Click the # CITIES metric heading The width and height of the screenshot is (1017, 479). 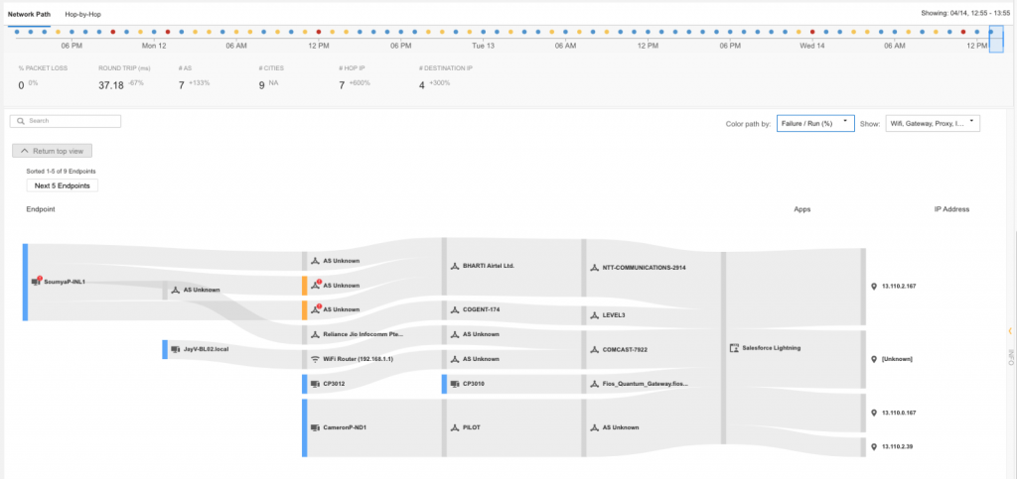[x=271, y=67]
